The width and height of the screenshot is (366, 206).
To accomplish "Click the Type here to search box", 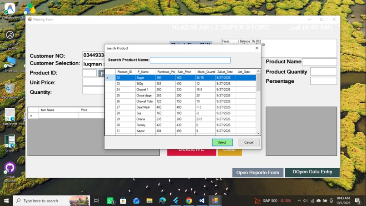I will click(51, 201).
